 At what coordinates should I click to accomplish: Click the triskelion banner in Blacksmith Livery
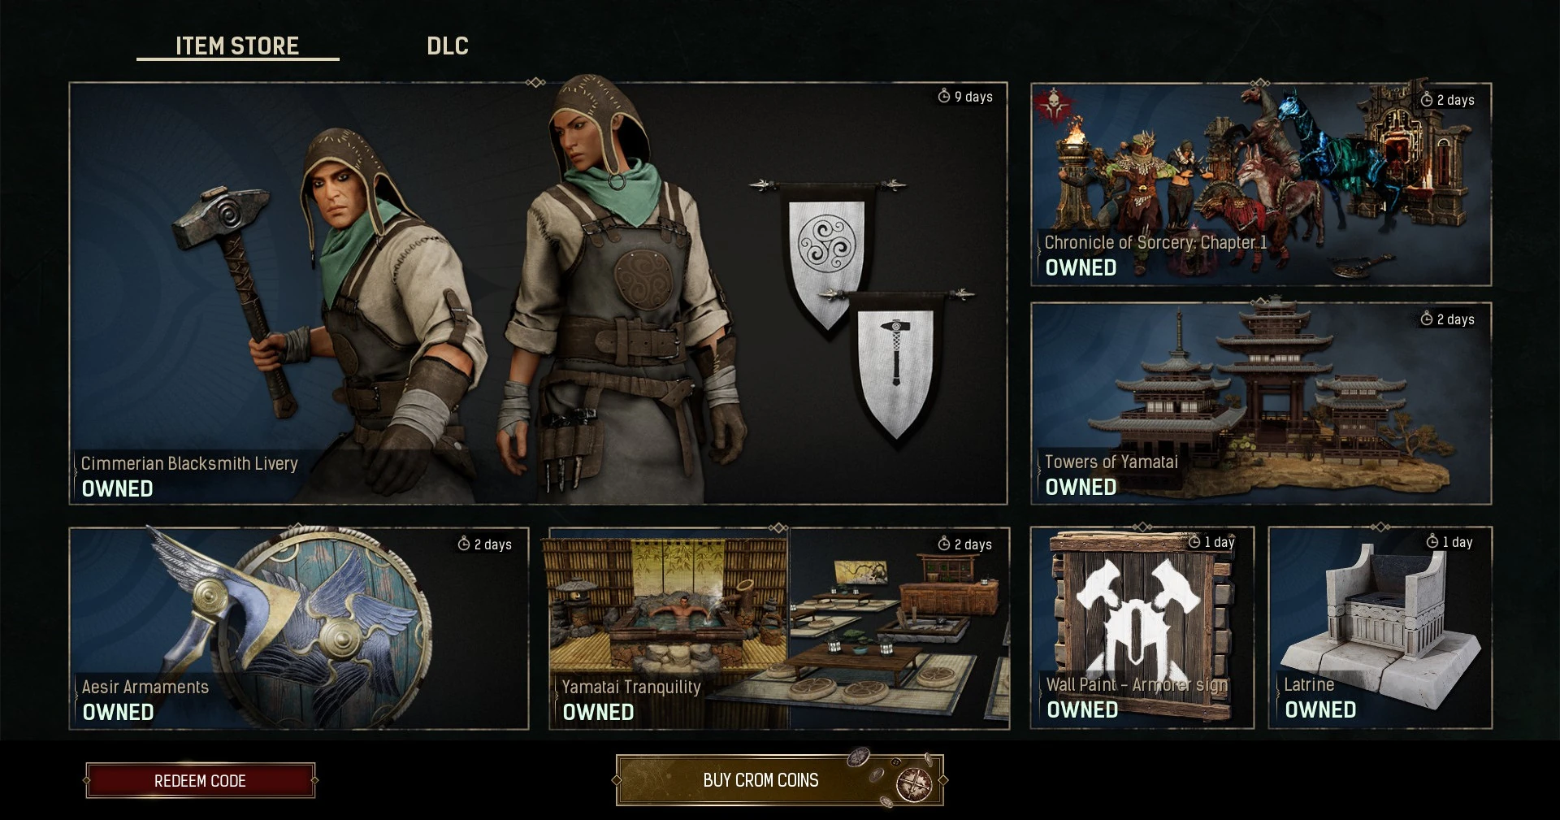point(826,255)
